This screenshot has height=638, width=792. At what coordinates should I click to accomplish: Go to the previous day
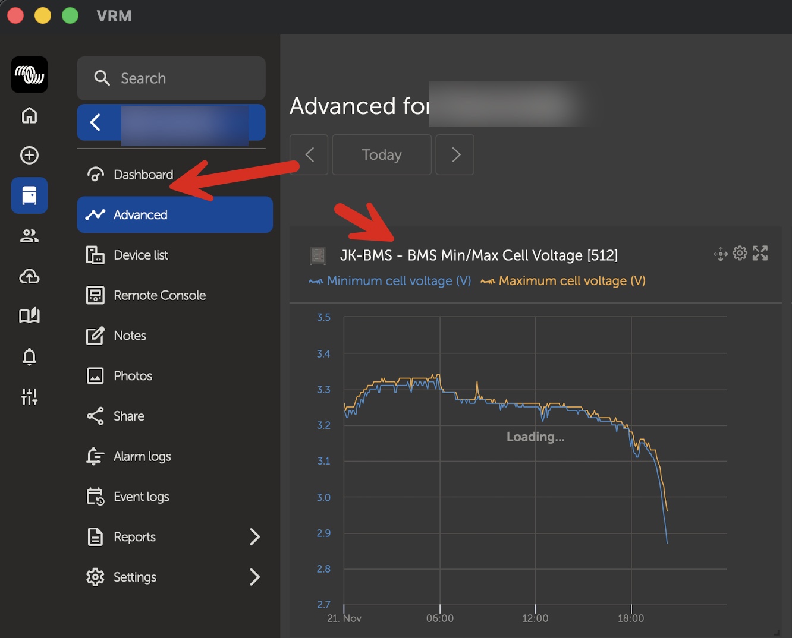point(309,155)
